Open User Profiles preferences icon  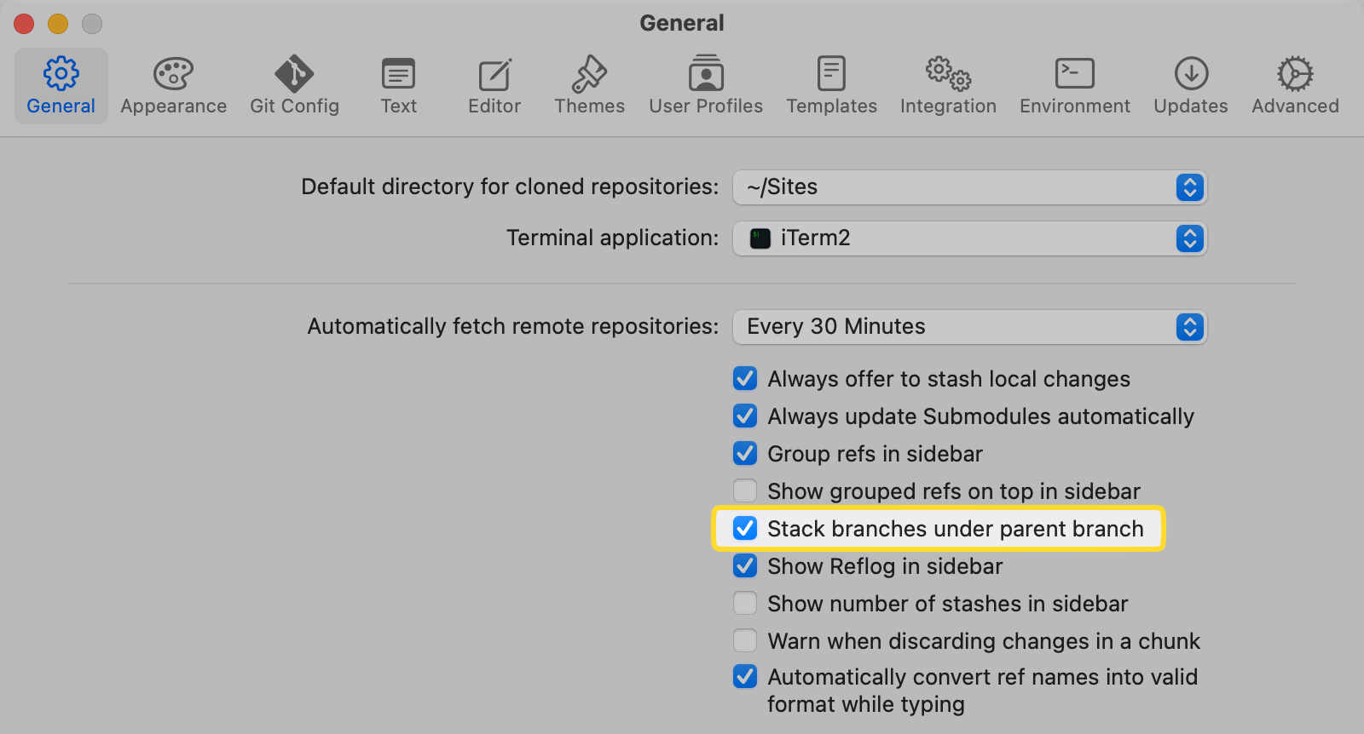pos(706,74)
